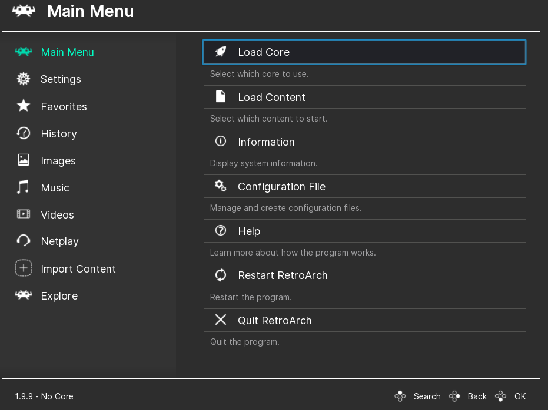This screenshot has width=548, height=410.
Task: Select History in the sidebar
Action: 58,134
